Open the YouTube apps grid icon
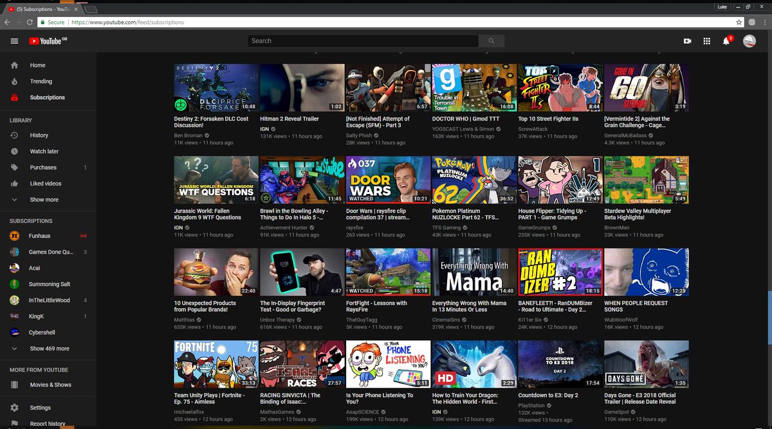772x429 pixels. [706, 41]
